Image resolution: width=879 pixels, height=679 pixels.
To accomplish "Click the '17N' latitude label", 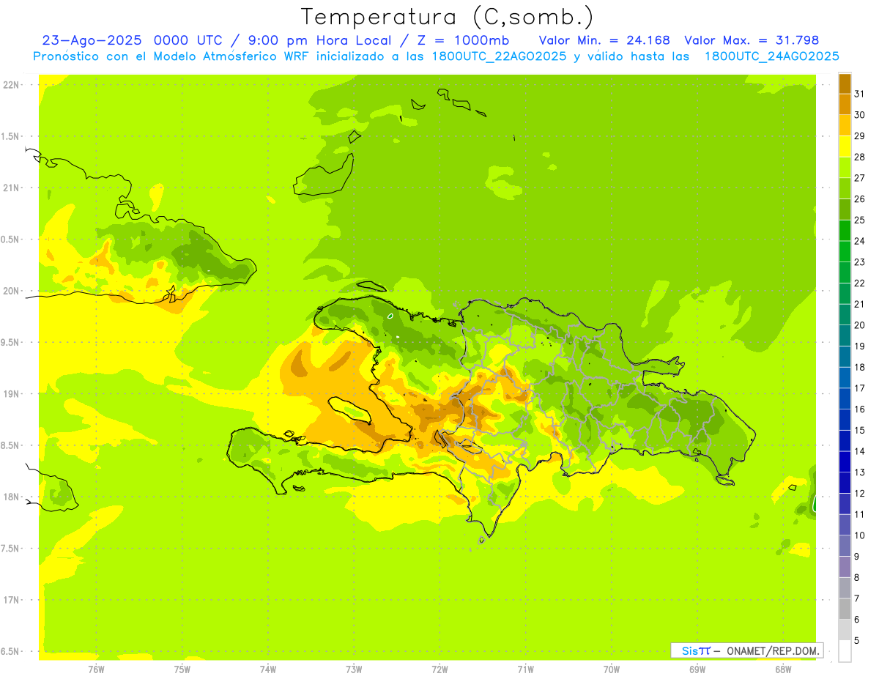I will 12,600.
